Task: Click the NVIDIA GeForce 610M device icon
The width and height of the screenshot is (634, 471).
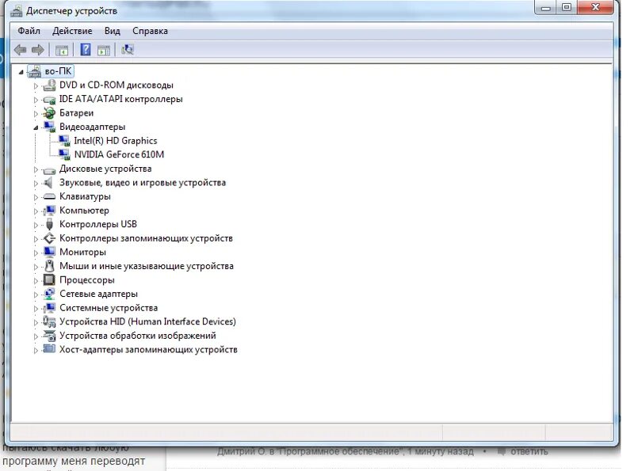Action: pyautogui.click(x=64, y=154)
